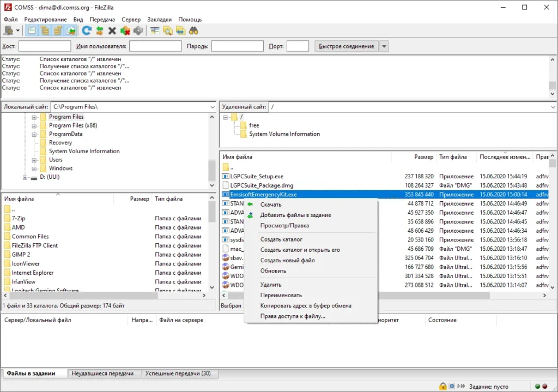
Task: Click the Быстрое соединение button
Action: coord(346,46)
